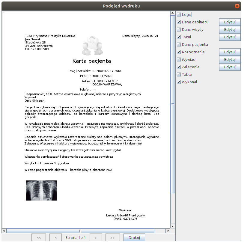Toggle the Dane pacjenta checkbox
Viewport: 244px width, 244px height.
pos(179,45)
